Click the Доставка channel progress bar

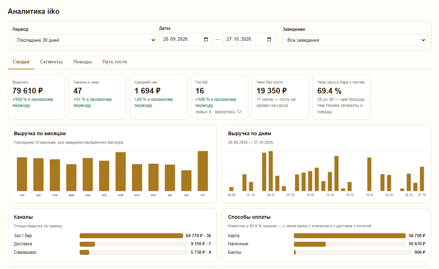[x=134, y=244]
